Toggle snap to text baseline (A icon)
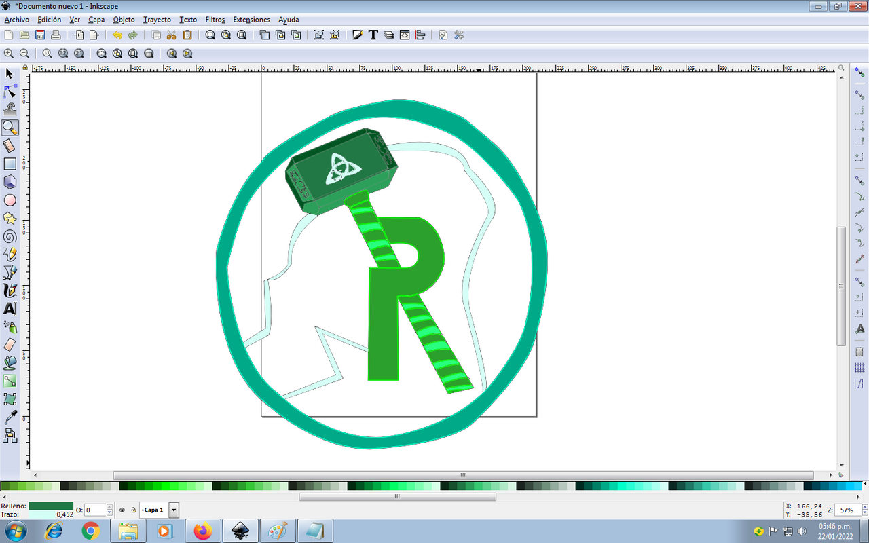Image resolution: width=869 pixels, height=543 pixels. pyautogui.click(x=859, y=329)
